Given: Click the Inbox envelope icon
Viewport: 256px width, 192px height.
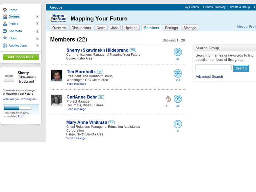Looking at the screenshot, I should (5, 38).
